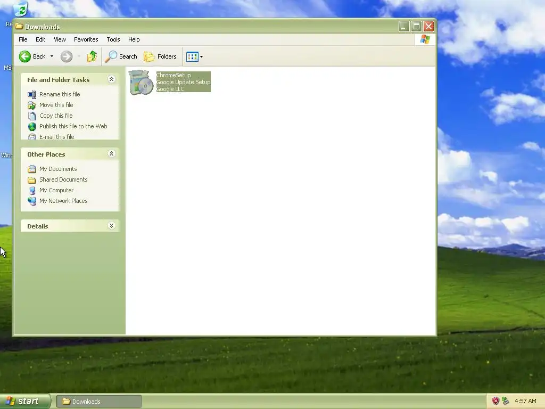The width and height of the screenshot is (545, 409).
Task: Expand the Details panel
Action: [x=112, y=226]
